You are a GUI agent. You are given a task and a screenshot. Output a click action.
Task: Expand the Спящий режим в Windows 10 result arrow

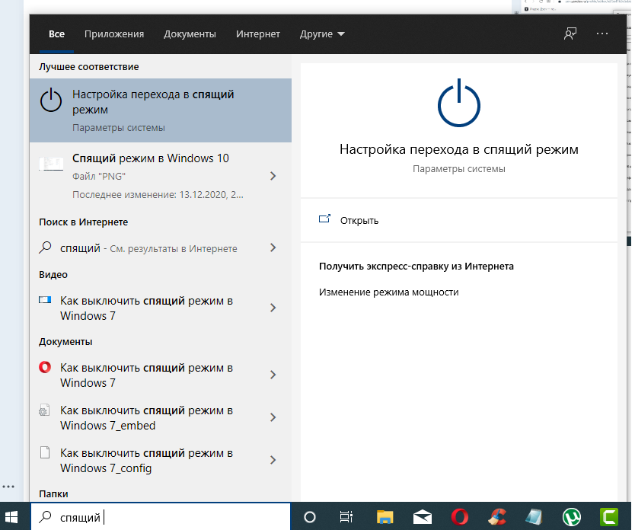(x=273, y=176)
